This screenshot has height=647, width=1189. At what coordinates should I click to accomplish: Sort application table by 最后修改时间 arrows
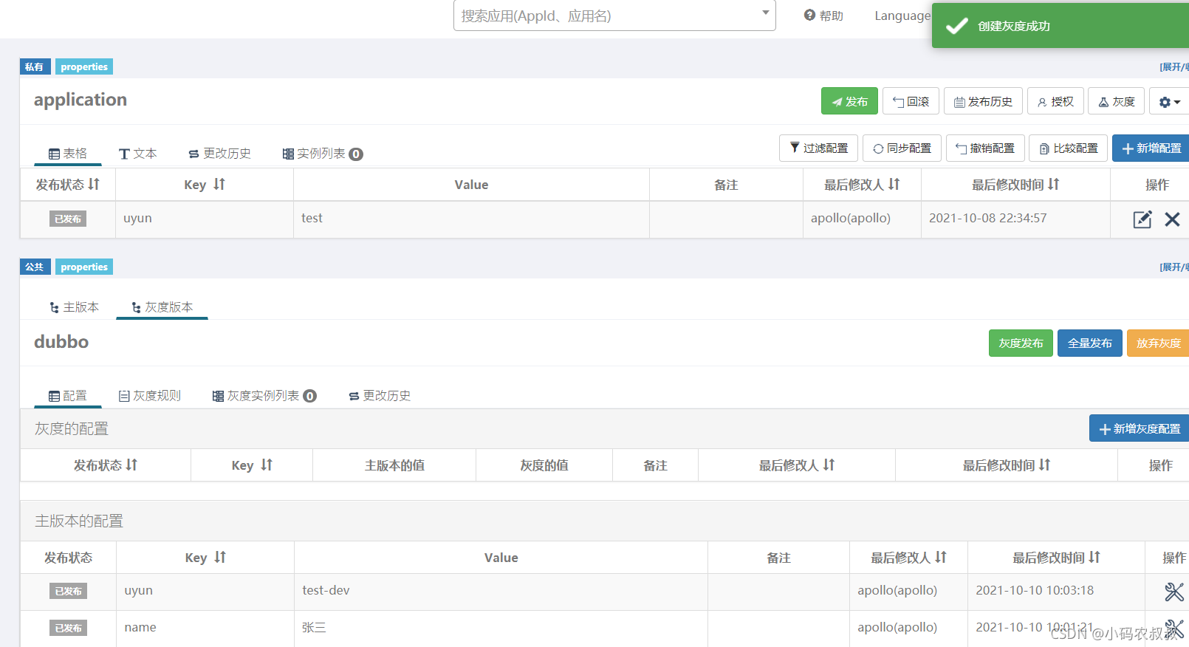pyautogui.click(x=1054, y=184)
